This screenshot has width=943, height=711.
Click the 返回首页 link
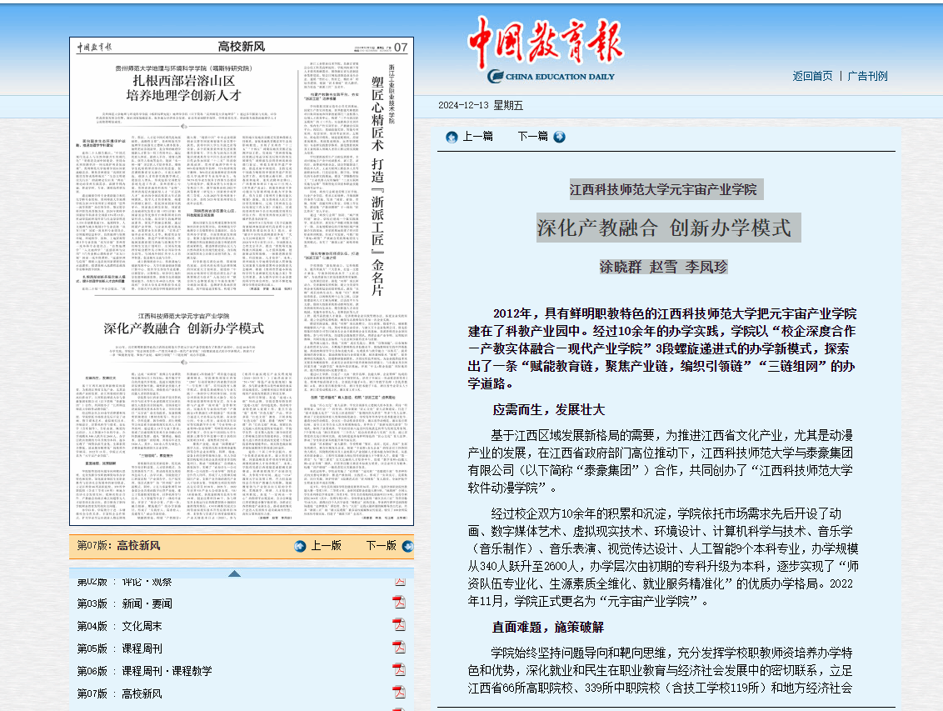(x=812, y=76)
